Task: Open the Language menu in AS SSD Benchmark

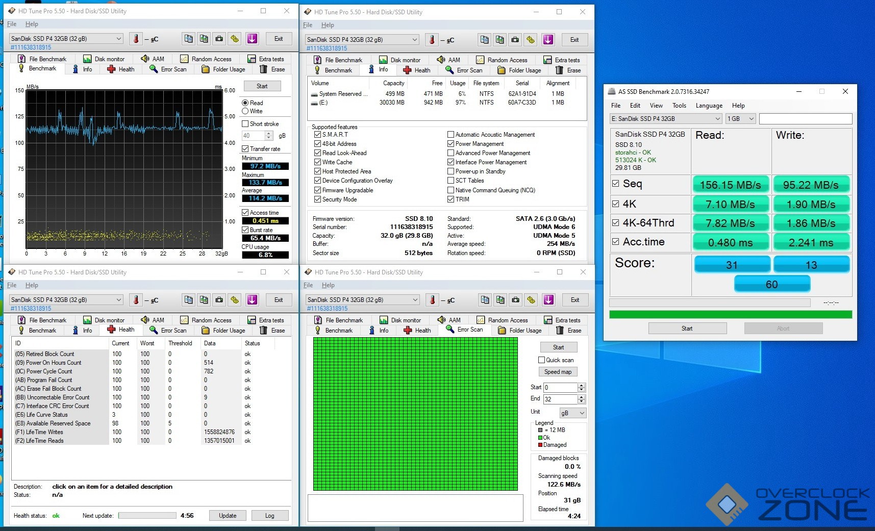Action: coord(709,106)
